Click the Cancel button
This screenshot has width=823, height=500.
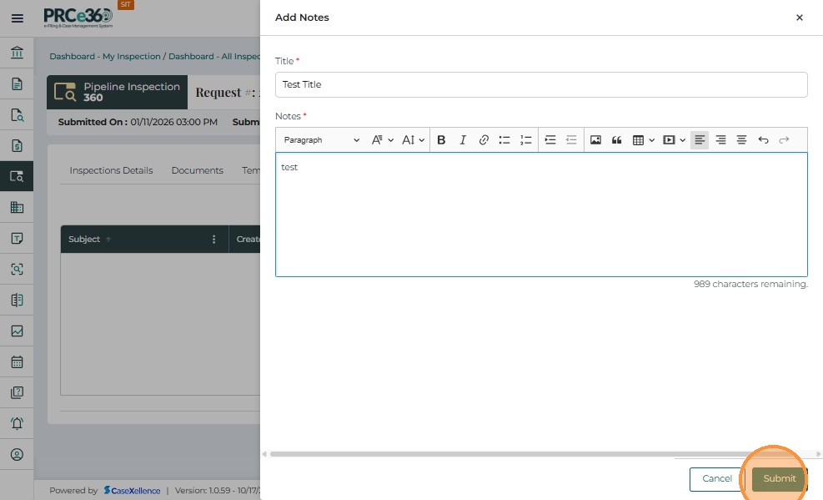click(716, 478)
